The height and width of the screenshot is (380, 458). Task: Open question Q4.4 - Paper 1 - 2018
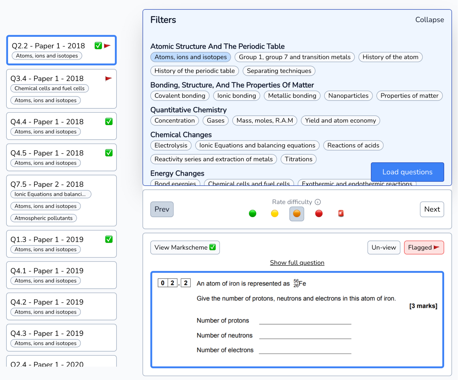tap(61, 126)
